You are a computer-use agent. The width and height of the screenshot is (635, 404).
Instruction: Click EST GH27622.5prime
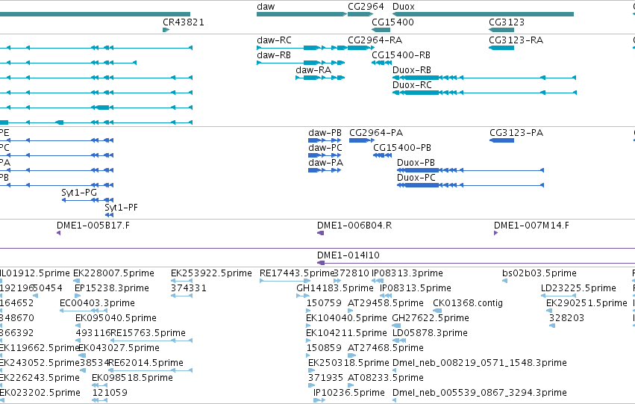(x=396, y=326)
